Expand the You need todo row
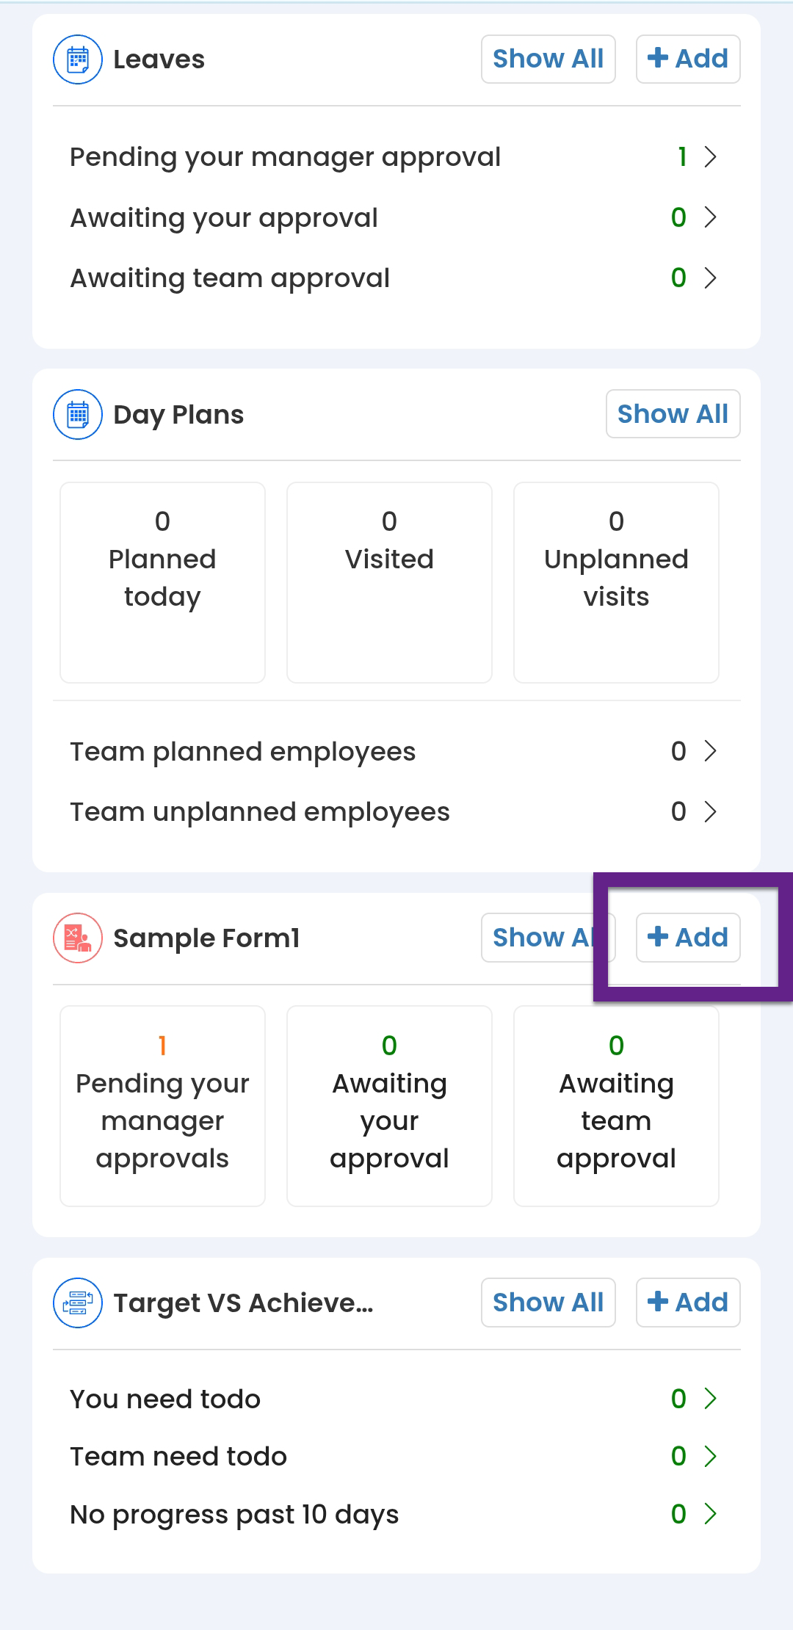The image size is (793, 1630). (710, 1399)
